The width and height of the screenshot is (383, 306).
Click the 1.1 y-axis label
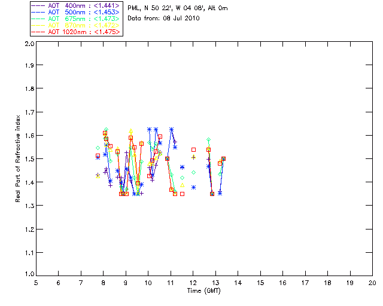(x=29, y=253)
